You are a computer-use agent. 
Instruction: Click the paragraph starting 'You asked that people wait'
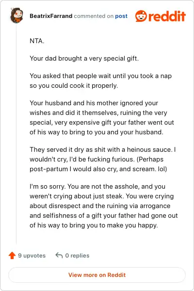pyautogui.click(x=100, y=81)
